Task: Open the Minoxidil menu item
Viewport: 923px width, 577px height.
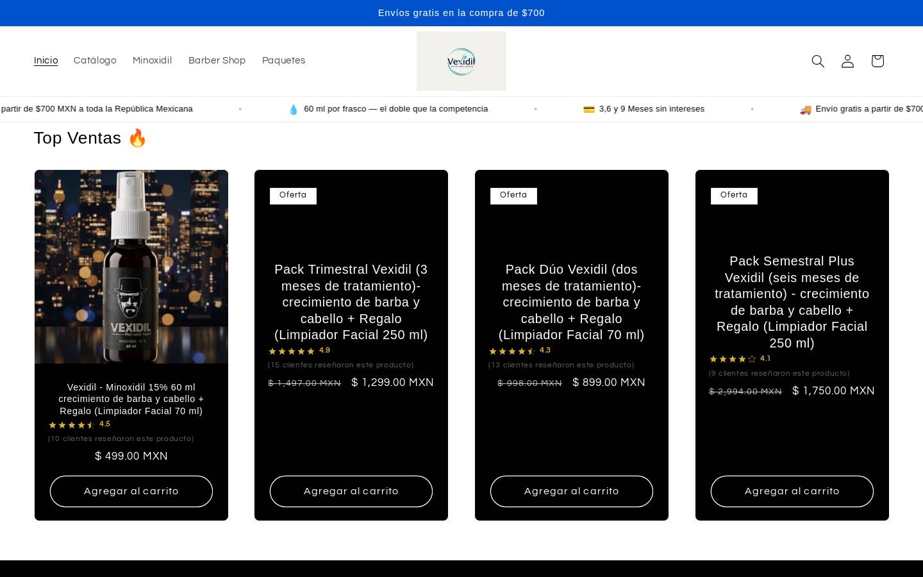Action: click(x=153, y=60)
